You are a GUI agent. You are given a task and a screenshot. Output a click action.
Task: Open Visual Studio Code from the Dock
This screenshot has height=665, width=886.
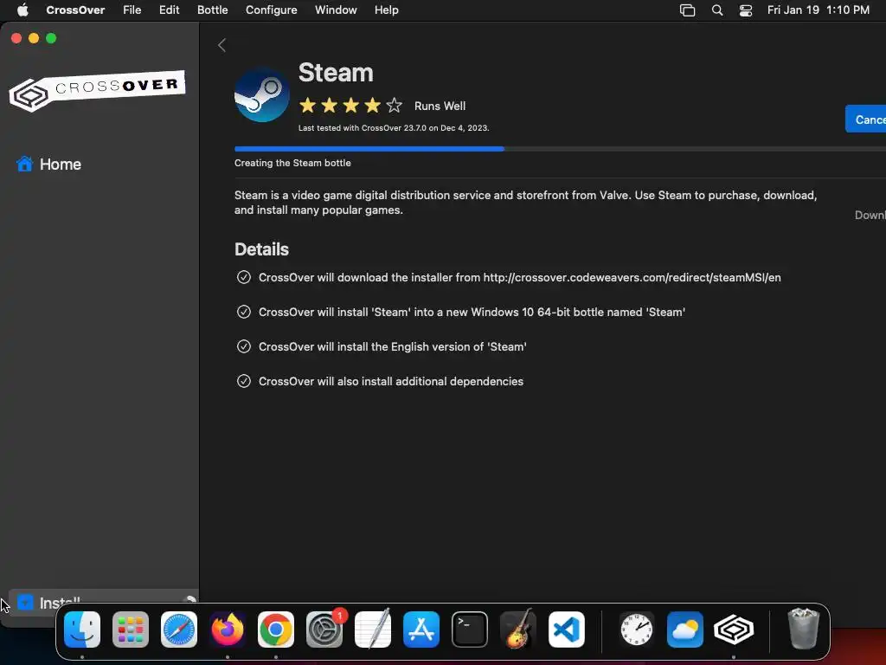[566, 629]
